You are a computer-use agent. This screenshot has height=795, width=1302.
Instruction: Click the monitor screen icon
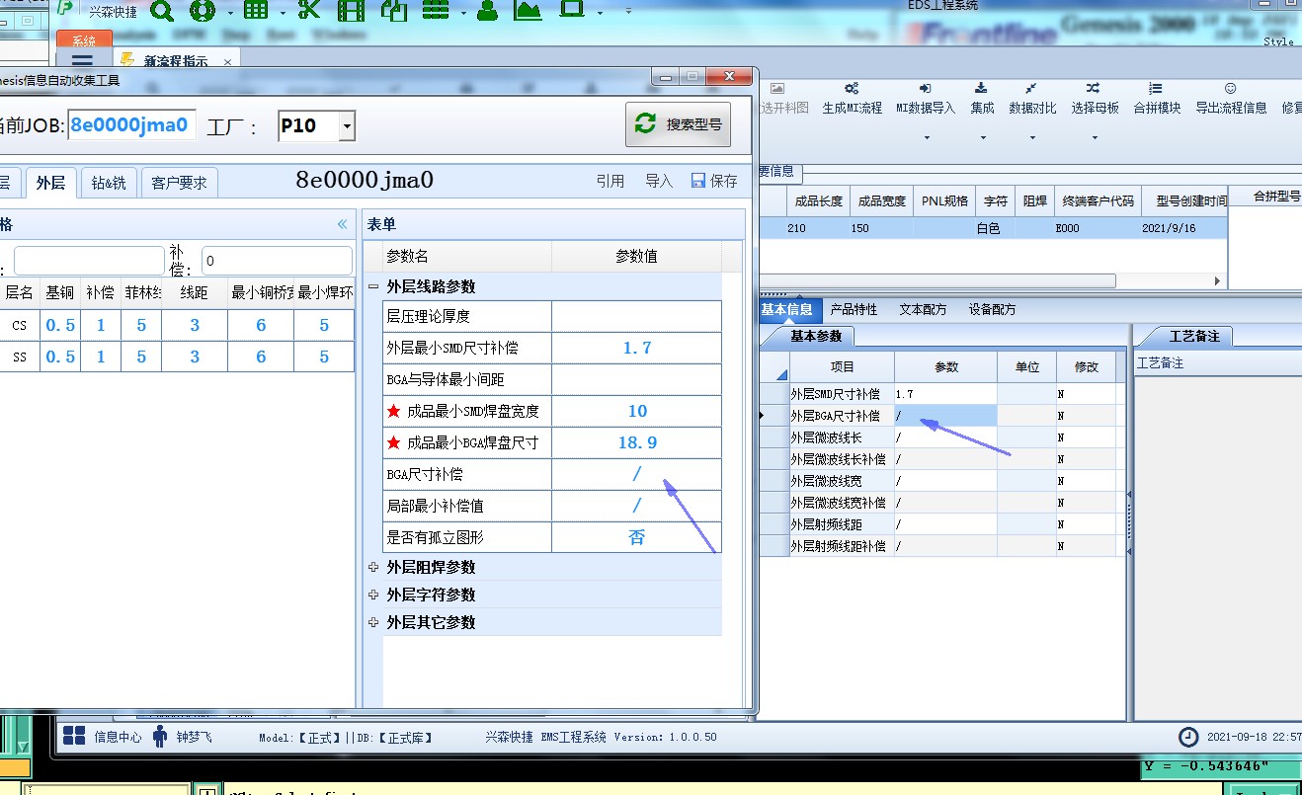pos(572,10)
